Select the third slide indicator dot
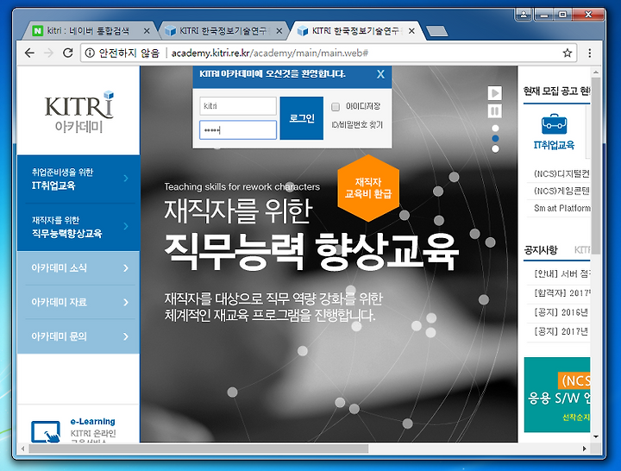 point(495,148)
